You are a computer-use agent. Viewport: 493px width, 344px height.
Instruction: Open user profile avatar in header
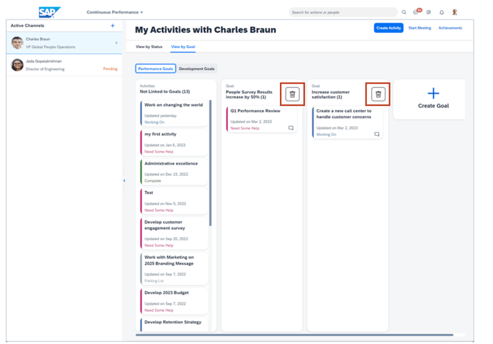[455, 12]
